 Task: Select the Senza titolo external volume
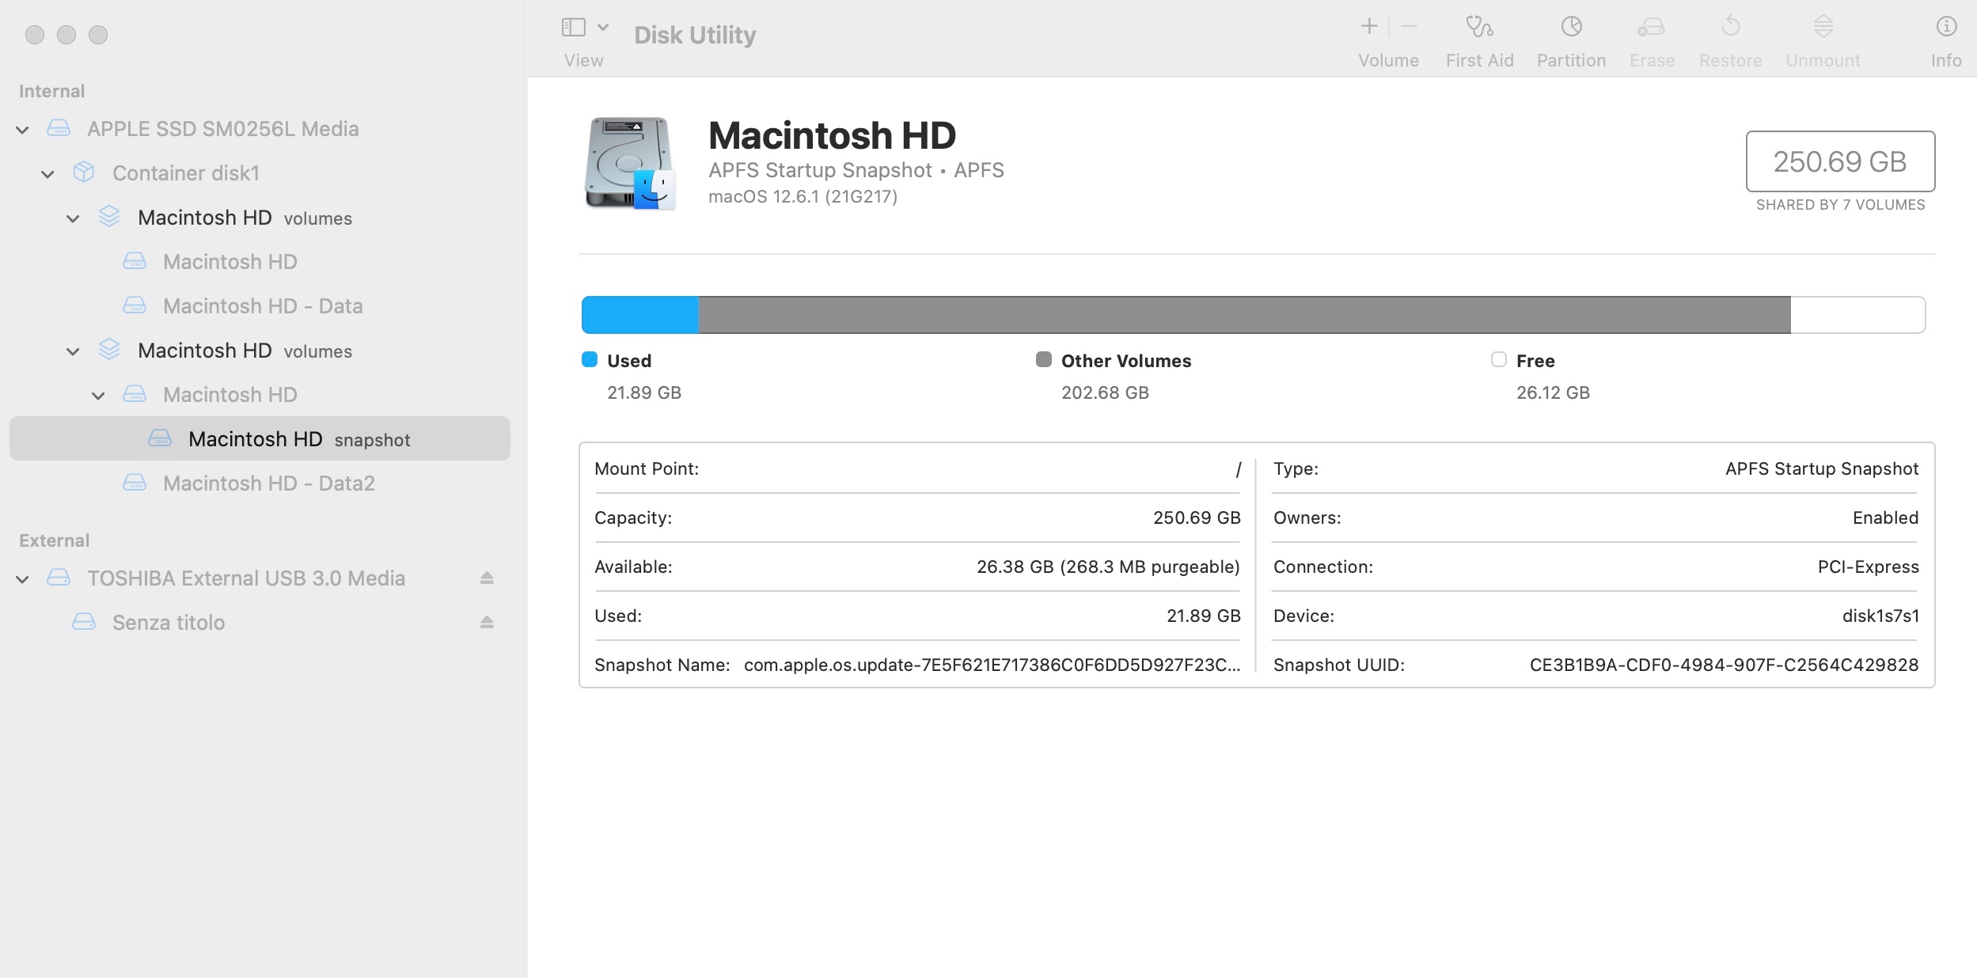pyautogui.click(x=168, y=623)
